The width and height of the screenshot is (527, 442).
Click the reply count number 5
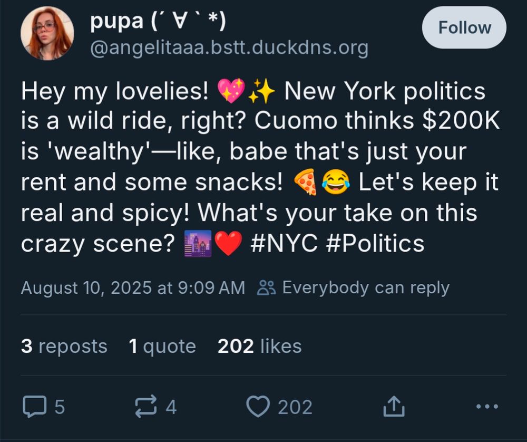60,407
